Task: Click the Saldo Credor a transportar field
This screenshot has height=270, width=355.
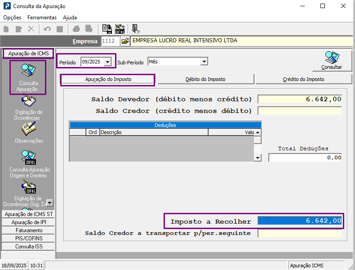Action: point(300,233)
